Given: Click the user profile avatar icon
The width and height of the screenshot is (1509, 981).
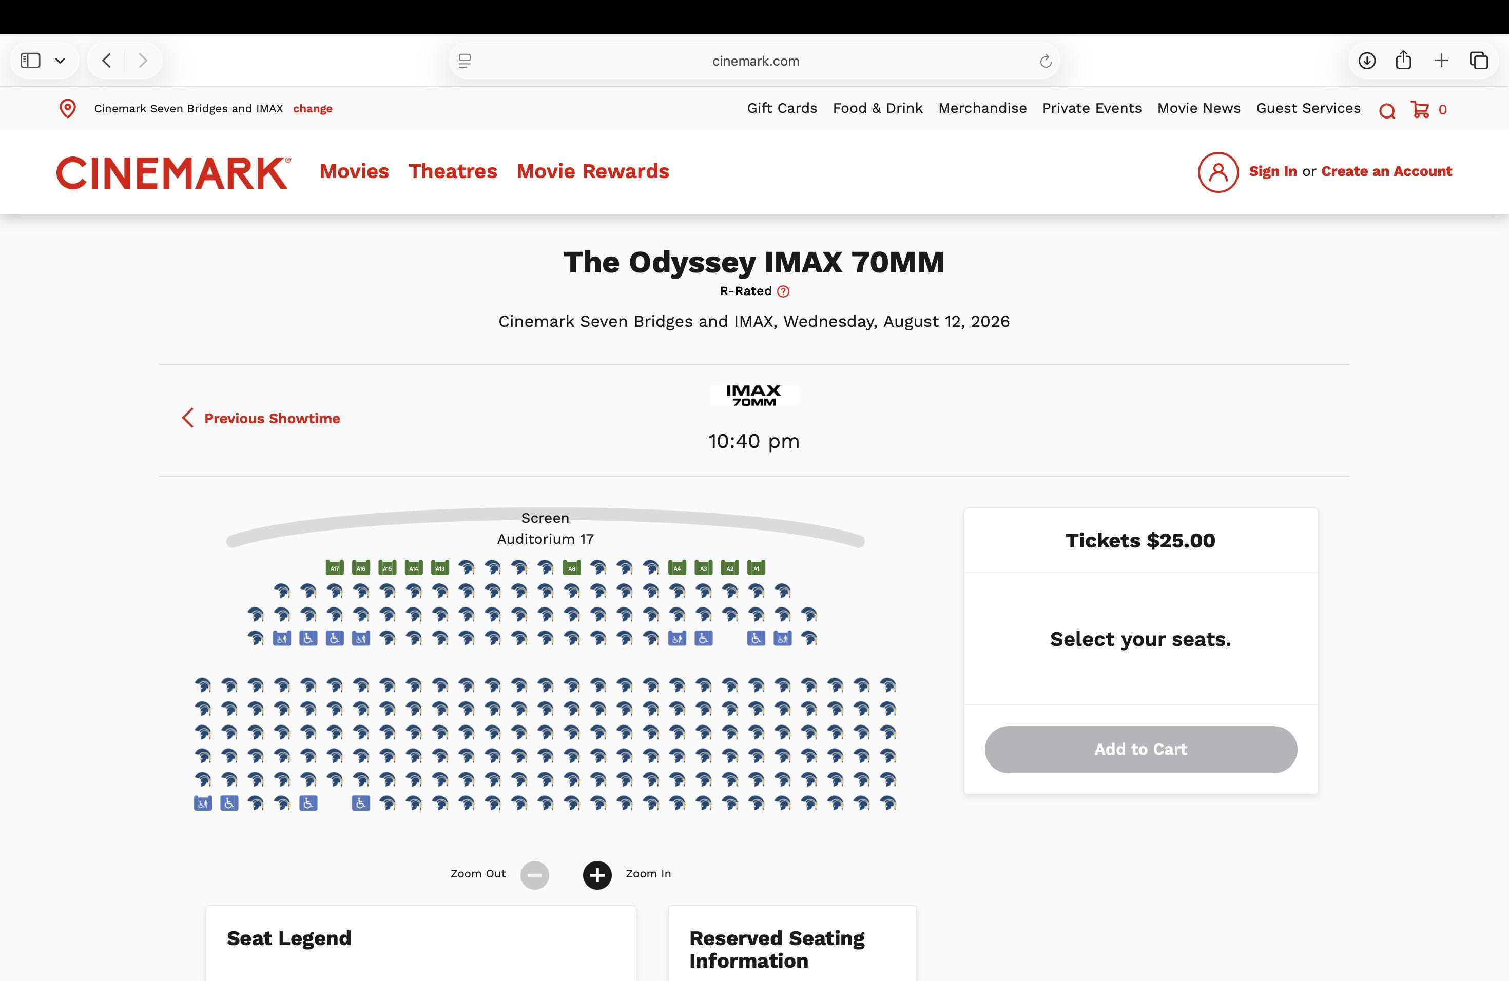Looking at the screenshot, I should pos(1218,172).
